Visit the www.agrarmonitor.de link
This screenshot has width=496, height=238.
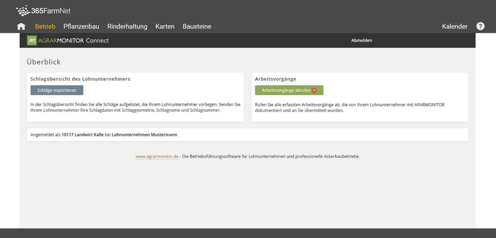coord(157,156)
